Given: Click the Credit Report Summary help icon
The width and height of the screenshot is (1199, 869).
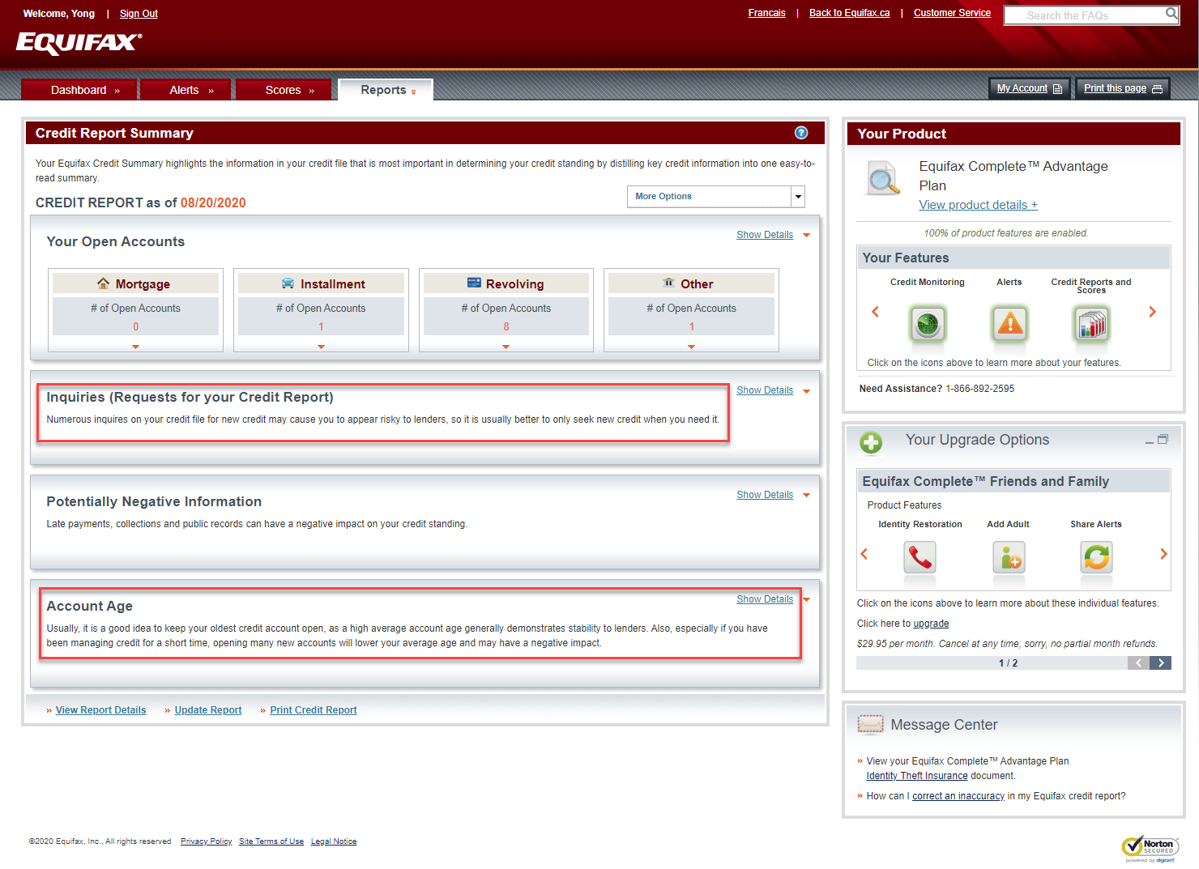Looking at the screenshot, I should pos(801,133).
